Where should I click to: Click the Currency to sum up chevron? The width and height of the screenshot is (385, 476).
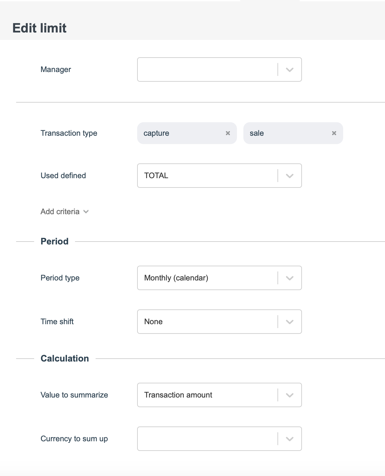[x=290, y=439]
